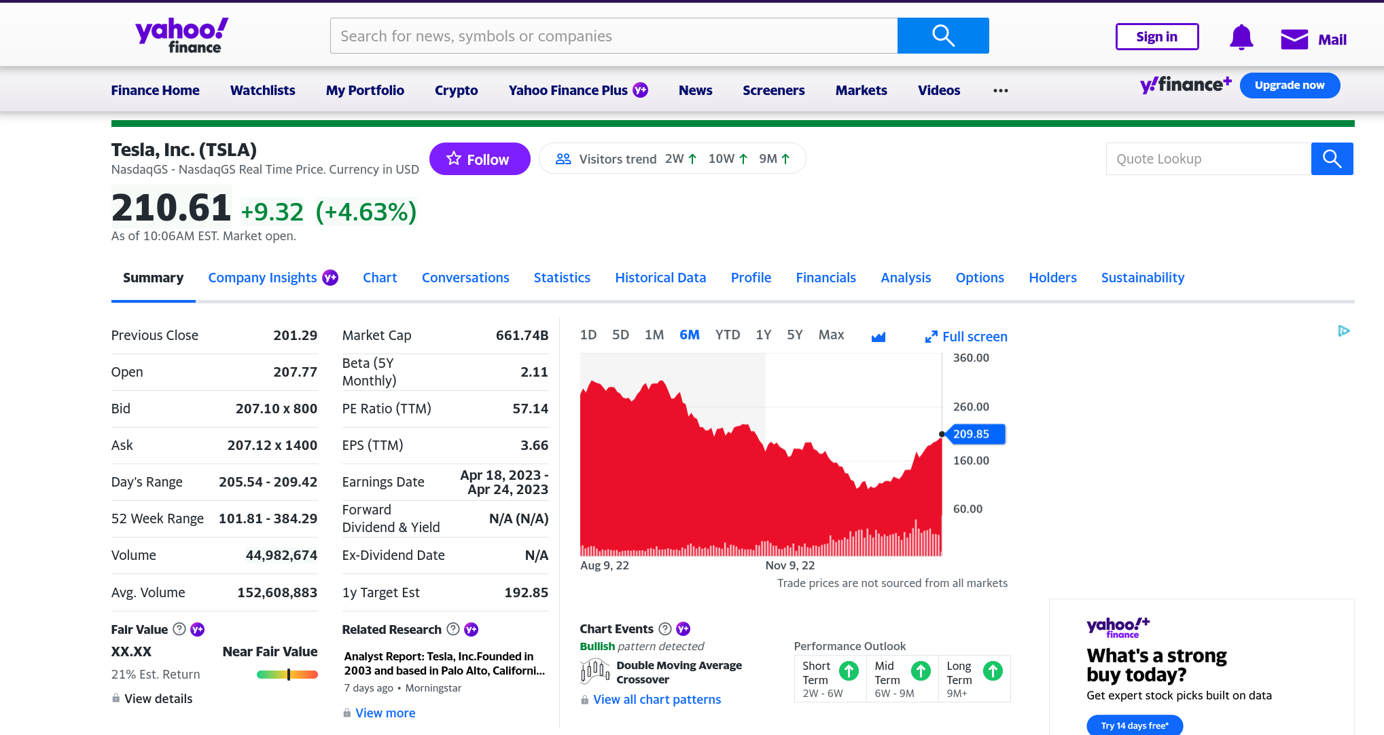The image size is (1384, 735).
Task: Open My Portfolio
Action: 365,90
